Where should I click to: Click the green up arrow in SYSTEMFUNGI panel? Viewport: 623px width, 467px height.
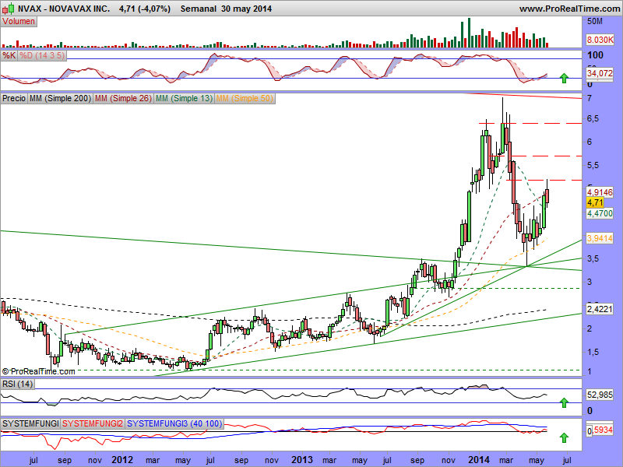click(564, 438)
